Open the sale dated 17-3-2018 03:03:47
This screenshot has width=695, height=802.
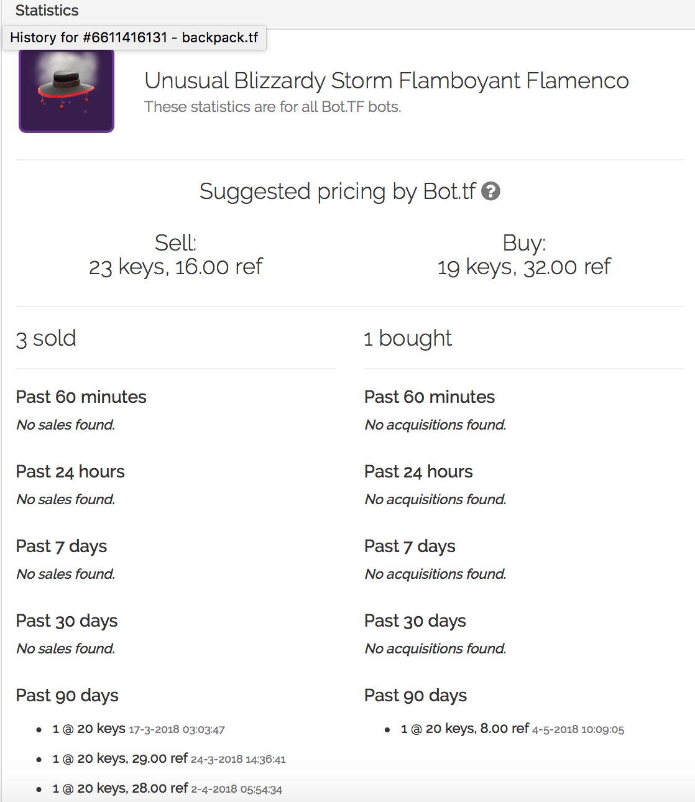click(139, 729)
